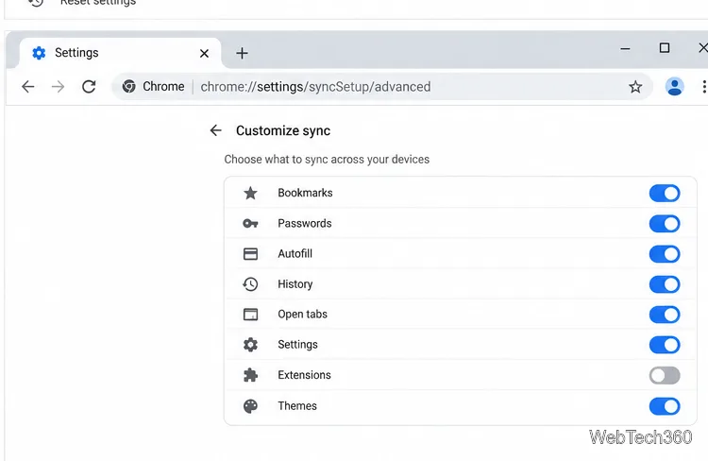Viewport: 708px width, 461px height.
Task: Enable Extensions sync toggle
Action: coord(665,375)
